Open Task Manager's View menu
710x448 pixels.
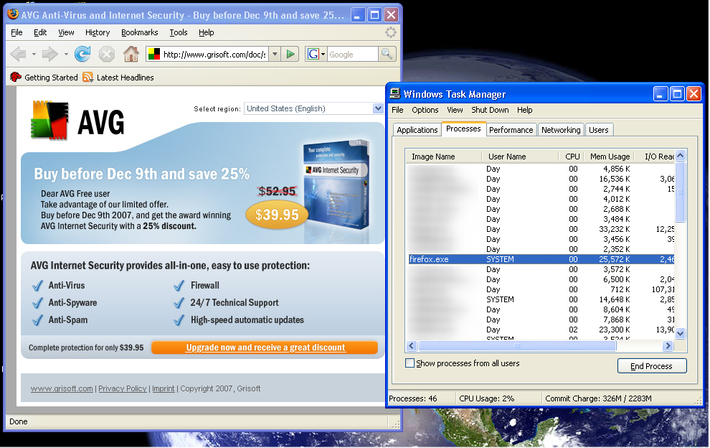455,110
